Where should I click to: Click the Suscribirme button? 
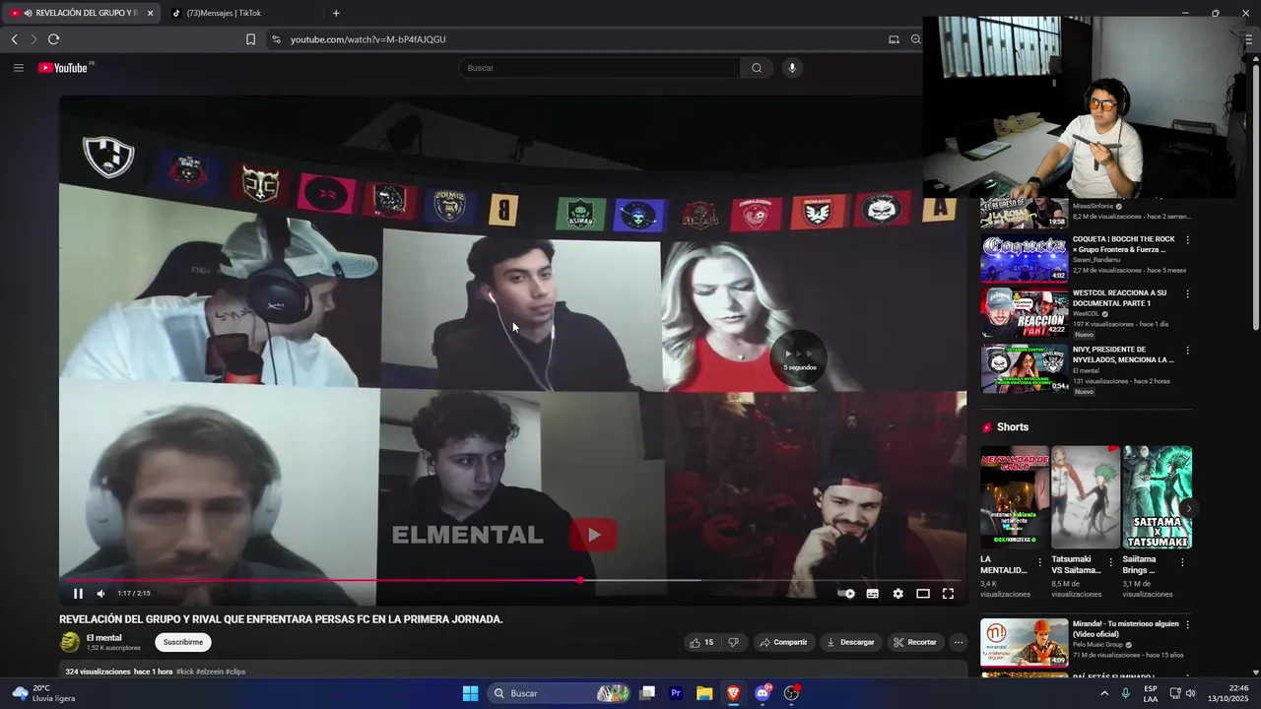(x=183, y=642)
